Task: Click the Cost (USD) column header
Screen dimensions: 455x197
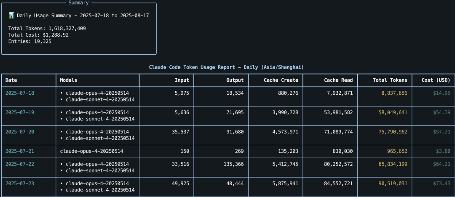Action: (436, 80)
